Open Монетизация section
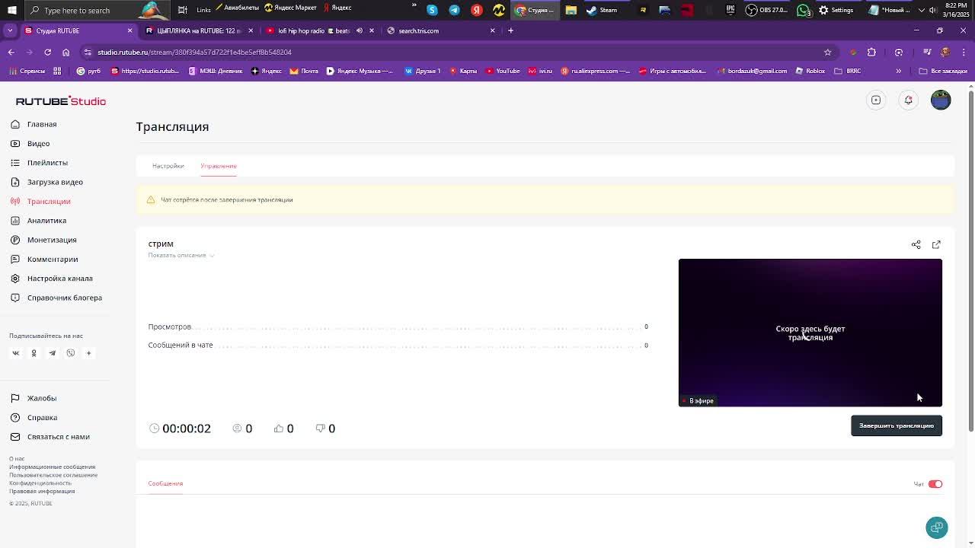 (x=52, y=240)
